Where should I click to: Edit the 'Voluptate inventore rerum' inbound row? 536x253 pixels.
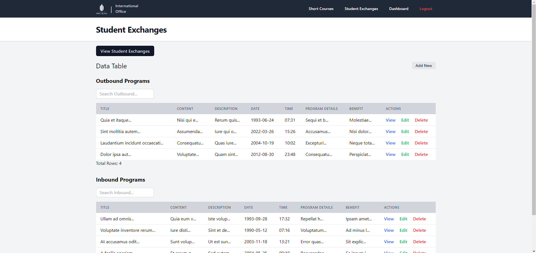point(403,230)
